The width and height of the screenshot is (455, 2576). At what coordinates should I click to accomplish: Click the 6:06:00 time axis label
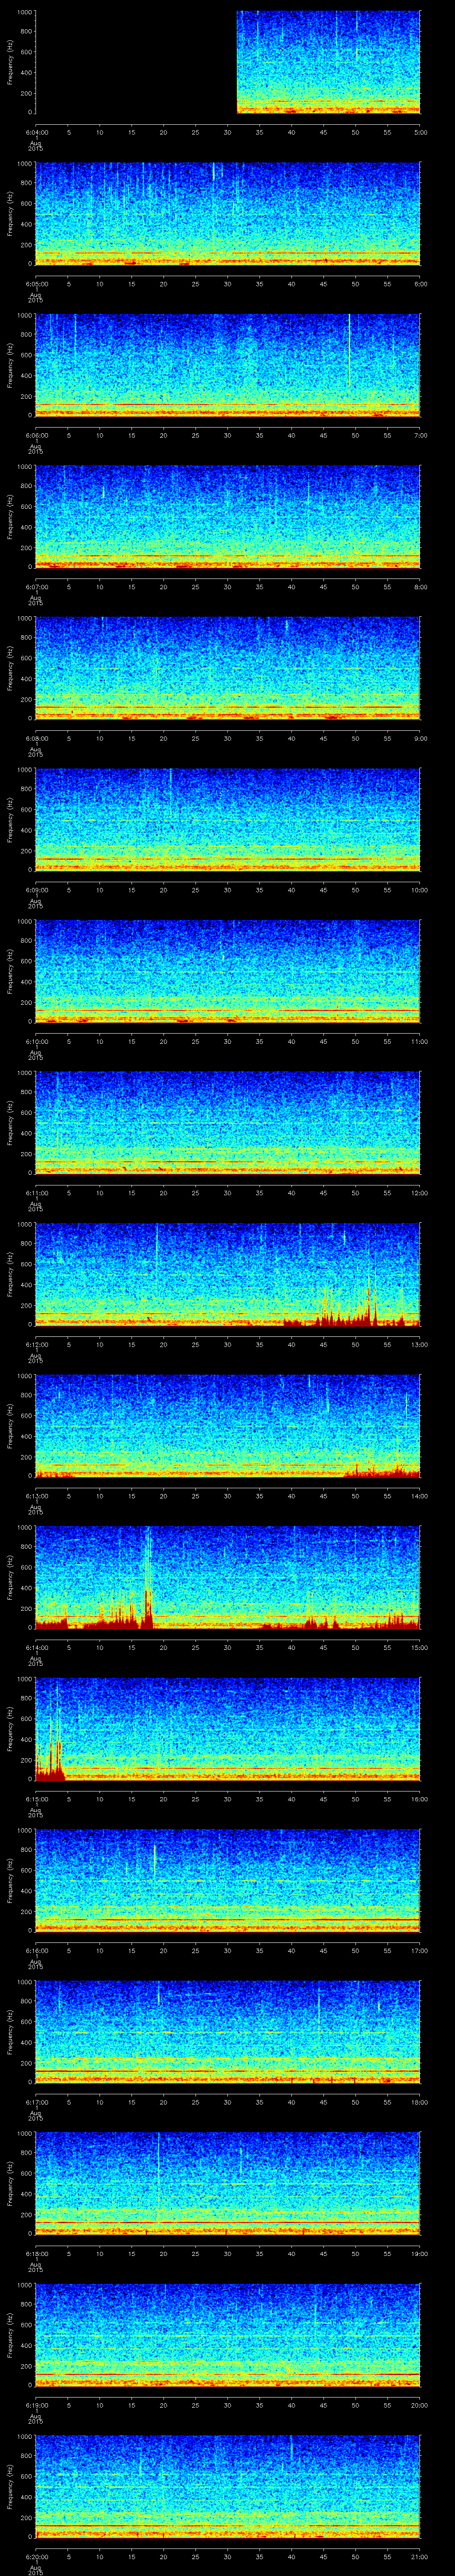click(x=37, y=435)
